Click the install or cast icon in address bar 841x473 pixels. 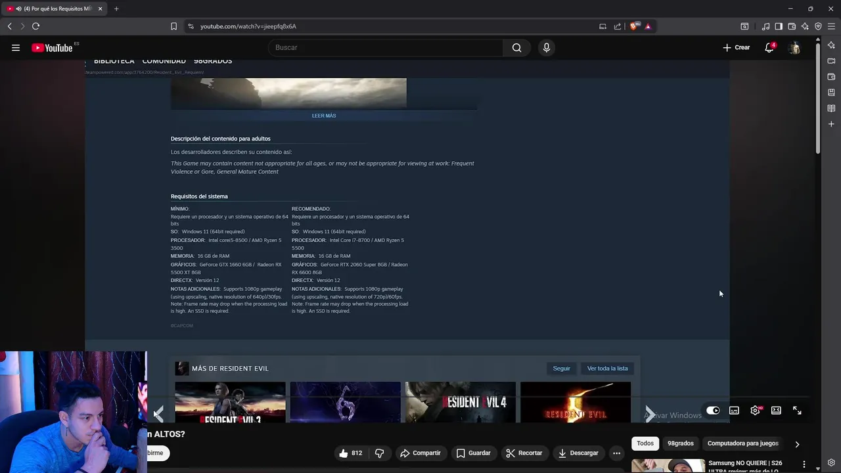click(602, 26)
